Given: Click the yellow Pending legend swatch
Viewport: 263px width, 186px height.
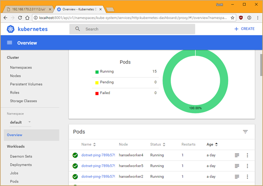Looking at the screenshot, I should (97, 83).
